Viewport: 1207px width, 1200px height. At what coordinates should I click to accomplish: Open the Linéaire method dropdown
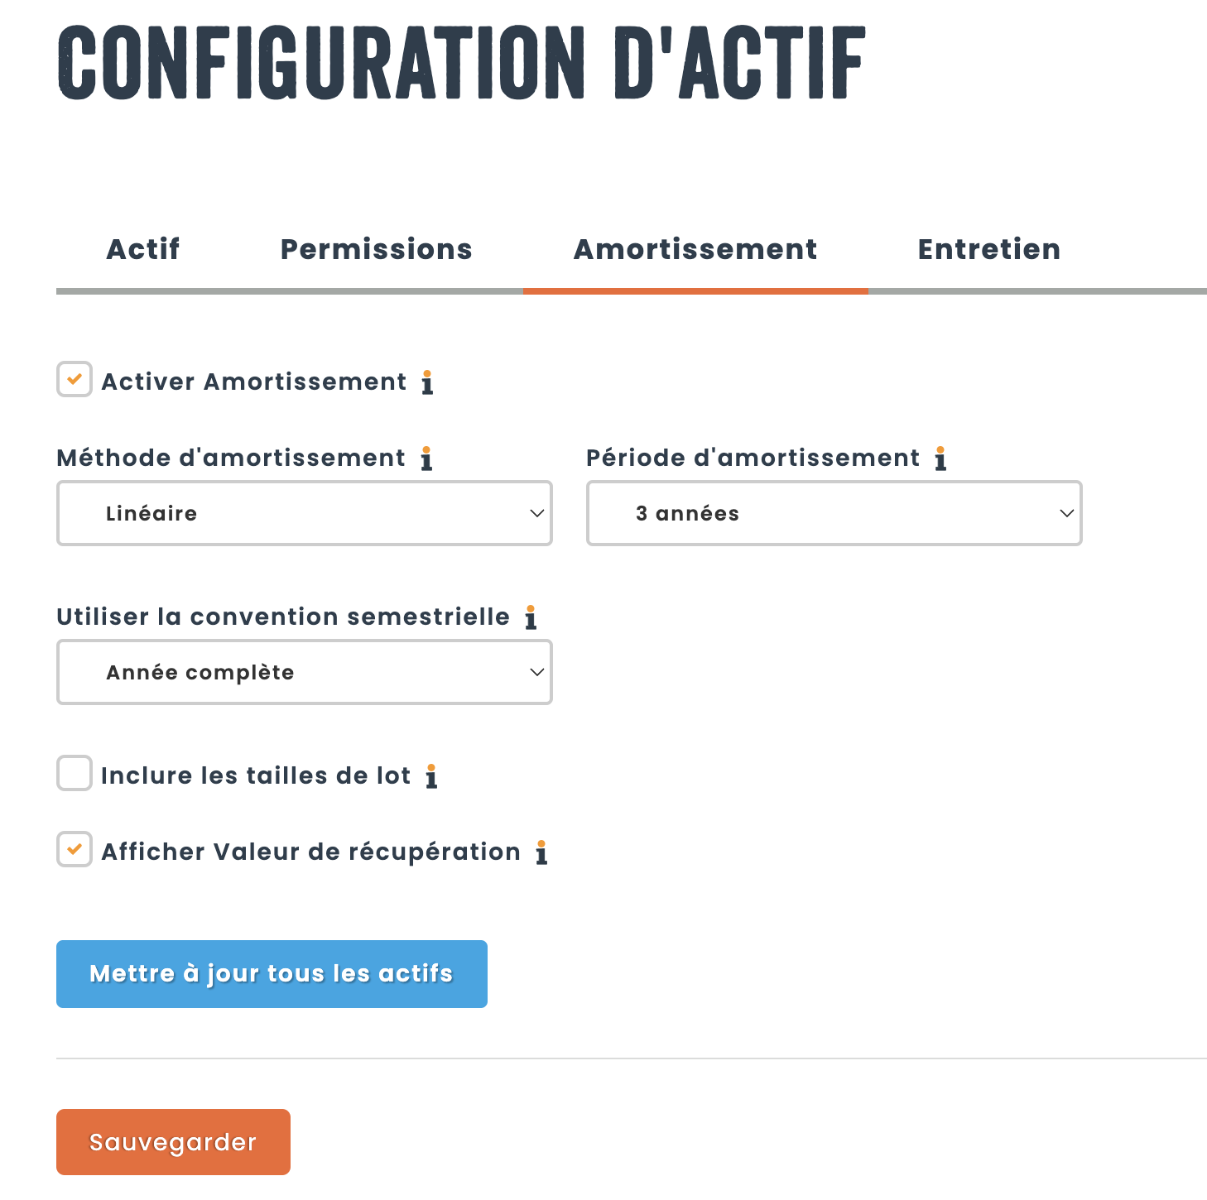(x=305, y=513)
